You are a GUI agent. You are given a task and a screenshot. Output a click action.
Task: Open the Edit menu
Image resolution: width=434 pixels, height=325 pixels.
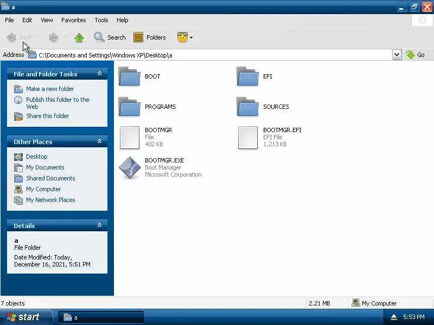[x=27, y=20]
